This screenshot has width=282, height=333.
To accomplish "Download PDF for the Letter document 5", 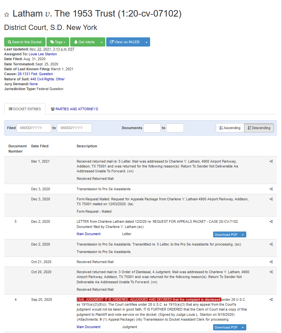I will point(226,234).
